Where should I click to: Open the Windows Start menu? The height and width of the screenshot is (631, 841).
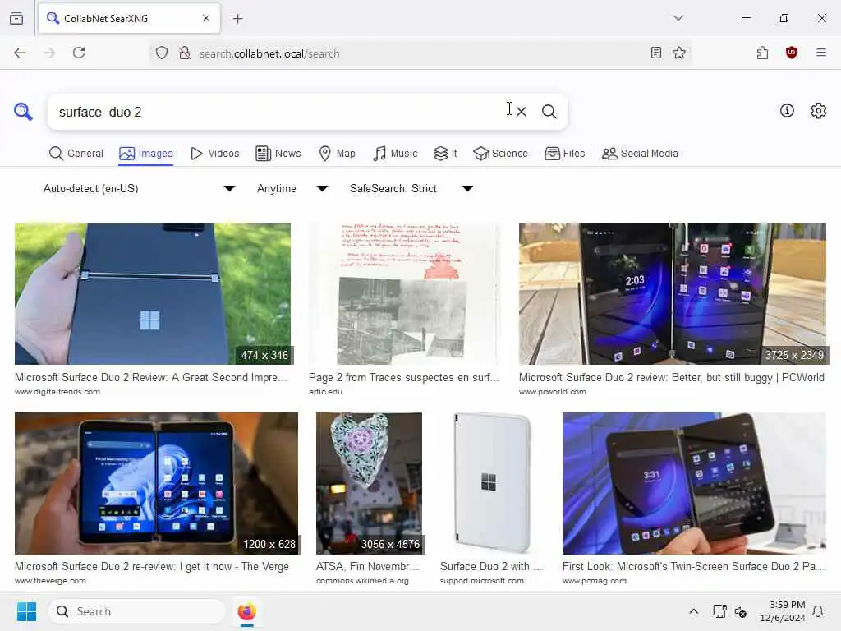[26, 611]
